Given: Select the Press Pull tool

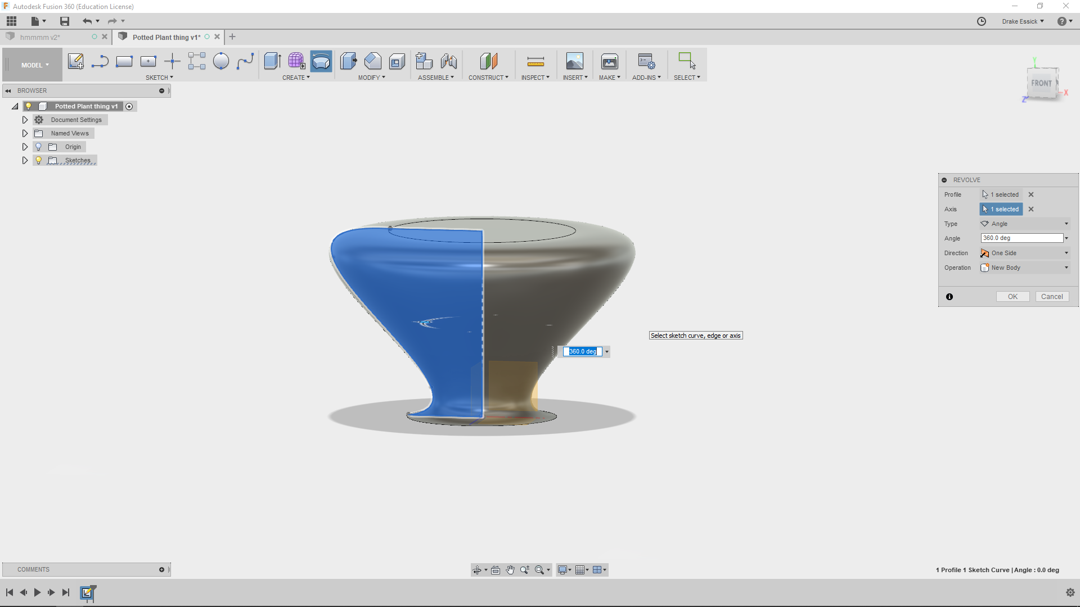Looking at the screenshot, I should click(349, 61).
